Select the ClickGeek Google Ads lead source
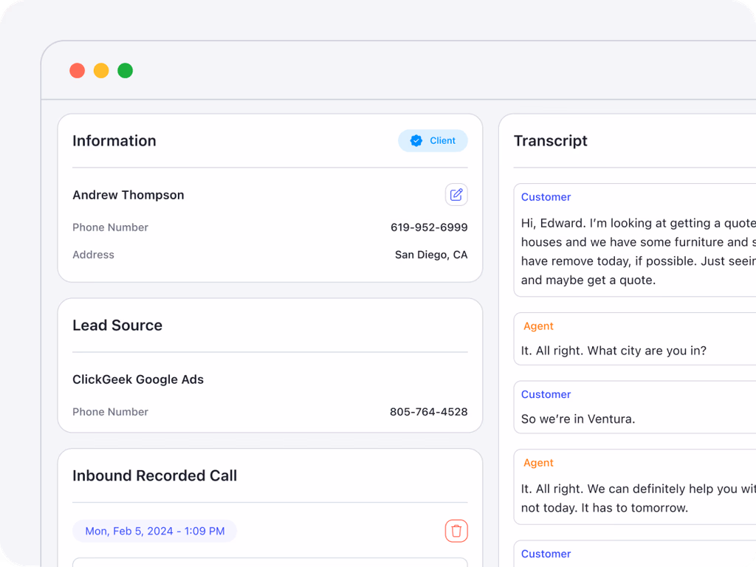The height and width of the screenshot is (567, 756). coord(138,379)
